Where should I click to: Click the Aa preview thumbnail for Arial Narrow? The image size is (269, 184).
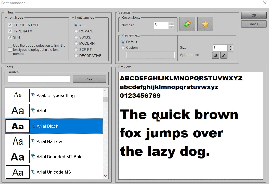coord(18,141)
